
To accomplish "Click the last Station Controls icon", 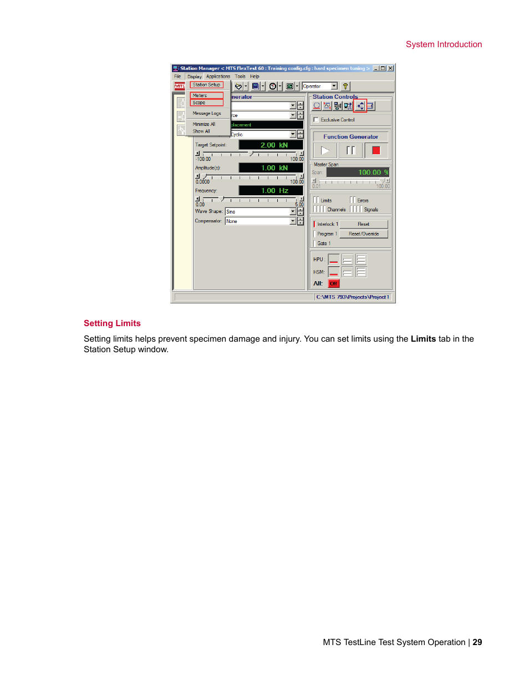I will click(x=370, y=105).
